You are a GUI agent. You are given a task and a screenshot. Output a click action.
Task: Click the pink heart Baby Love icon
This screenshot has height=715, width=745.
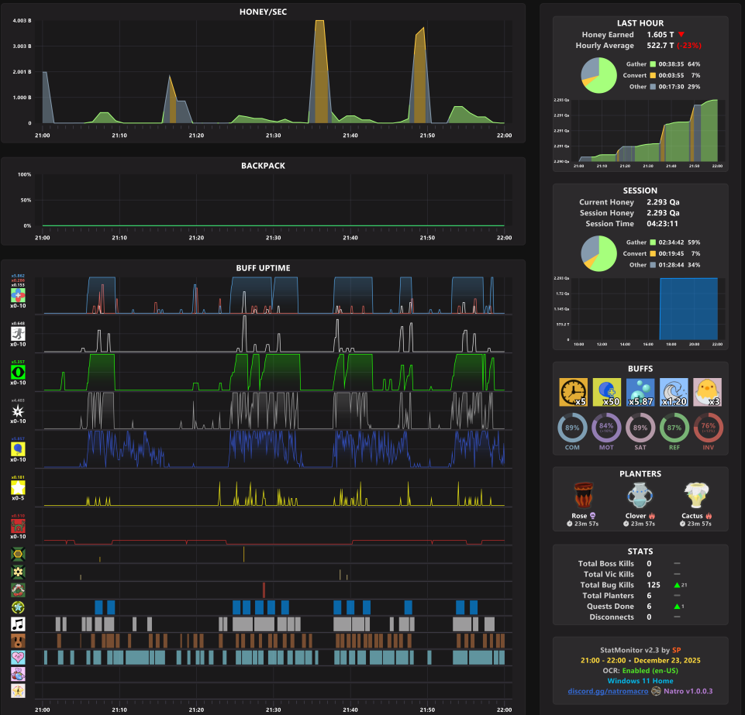pyautogui.click(x=18, y=658)
